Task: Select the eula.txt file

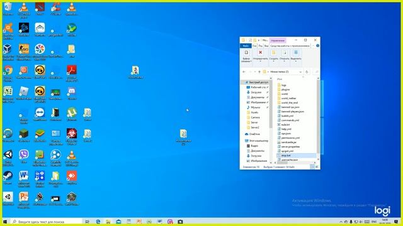Action: [x=284, y=124]
